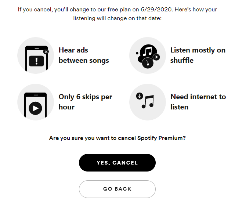Click the 'Hear ads between songs' text
Screen dimensions: 246x202
coord(84,55)
